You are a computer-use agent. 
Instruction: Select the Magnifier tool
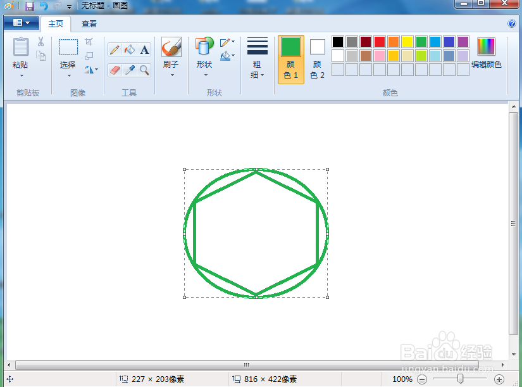tap(144, 70)
